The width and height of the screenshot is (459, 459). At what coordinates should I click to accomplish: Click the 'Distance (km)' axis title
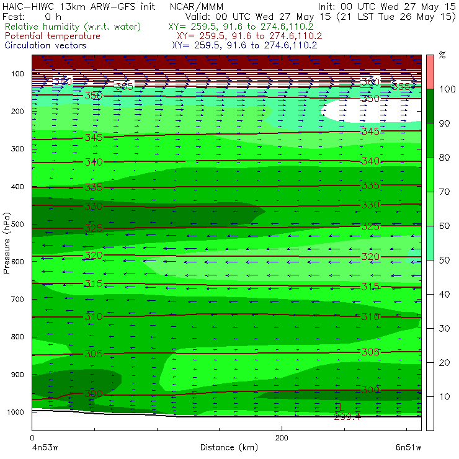229,447
